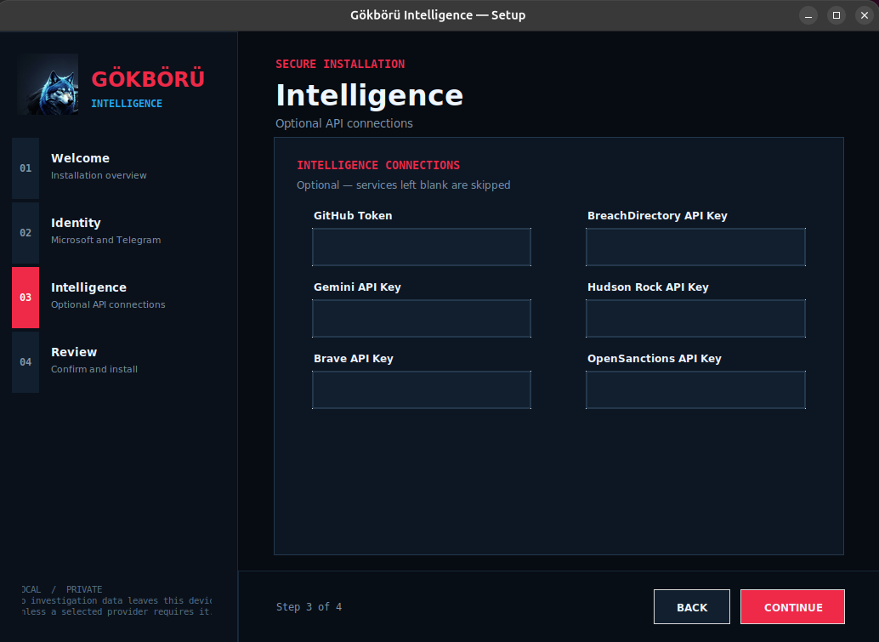Click the 04 step number badge
Viewport: 879px width, 642px height.
26,361
